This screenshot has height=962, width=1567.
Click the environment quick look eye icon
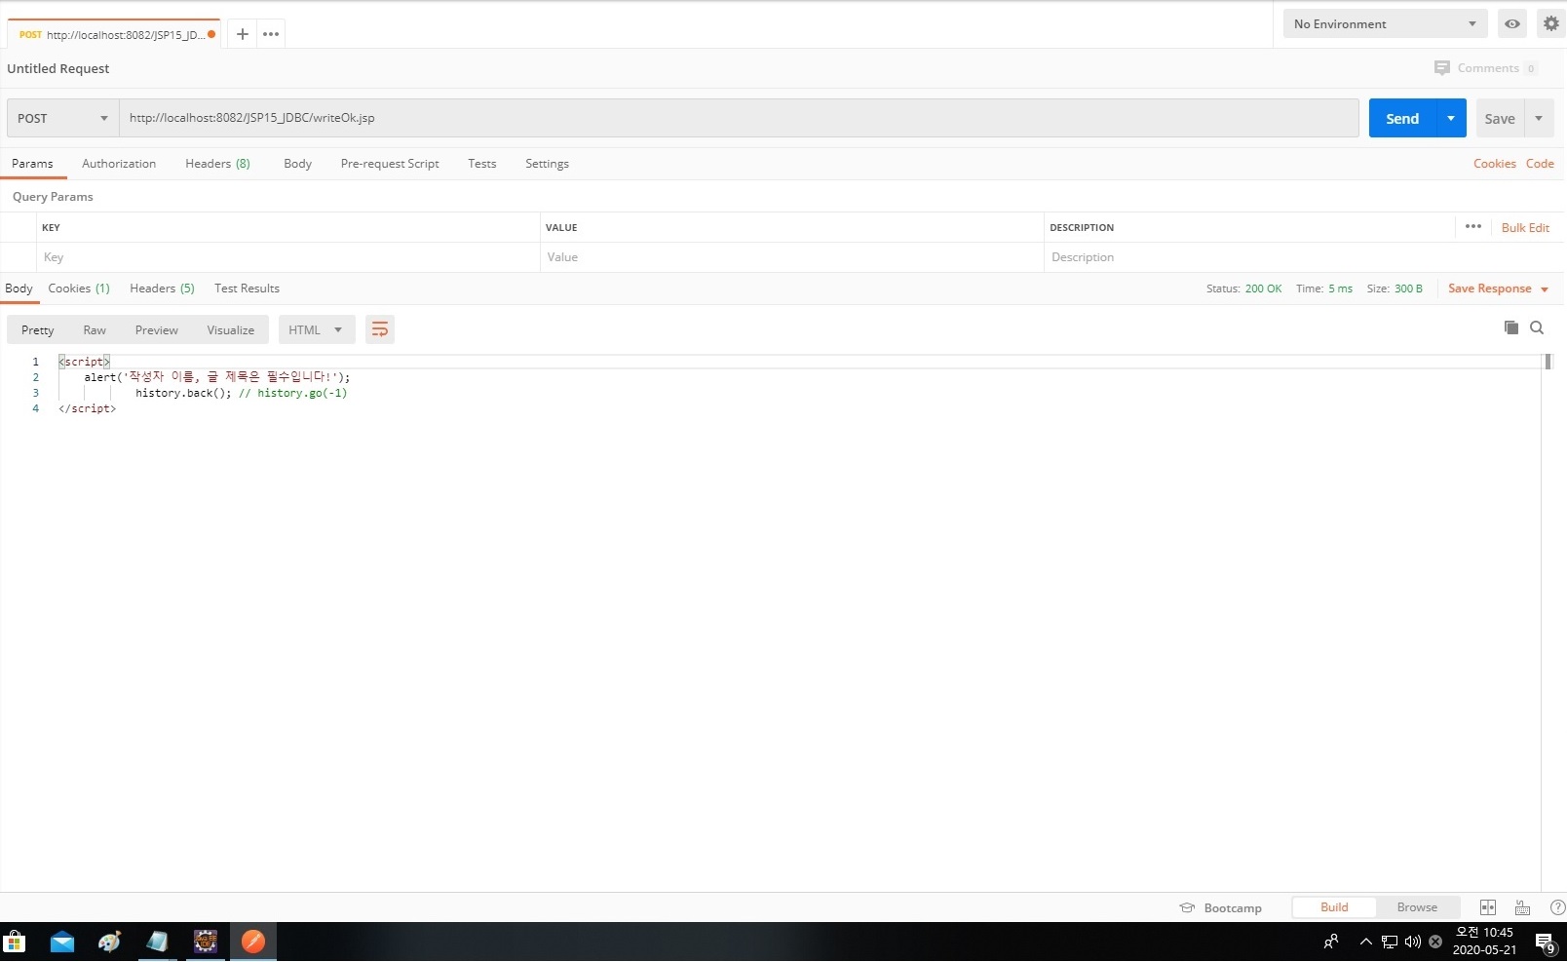coord(1511,24)
